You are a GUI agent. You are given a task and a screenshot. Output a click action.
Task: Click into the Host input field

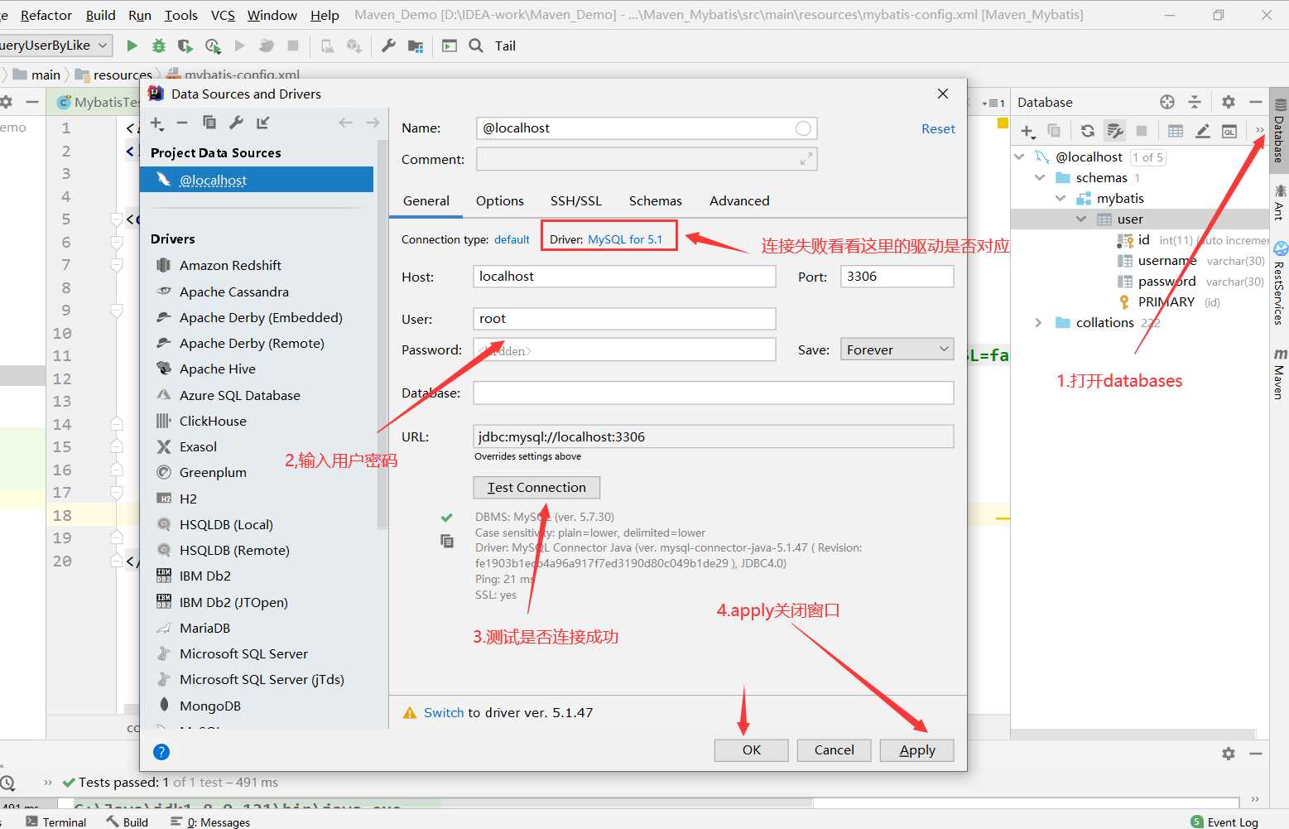(x=624, y=277)
